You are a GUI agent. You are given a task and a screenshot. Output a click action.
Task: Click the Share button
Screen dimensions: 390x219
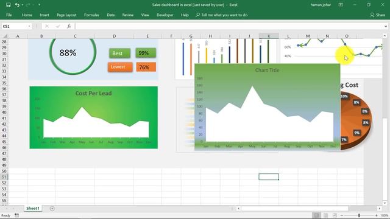[x=378, y=15]
